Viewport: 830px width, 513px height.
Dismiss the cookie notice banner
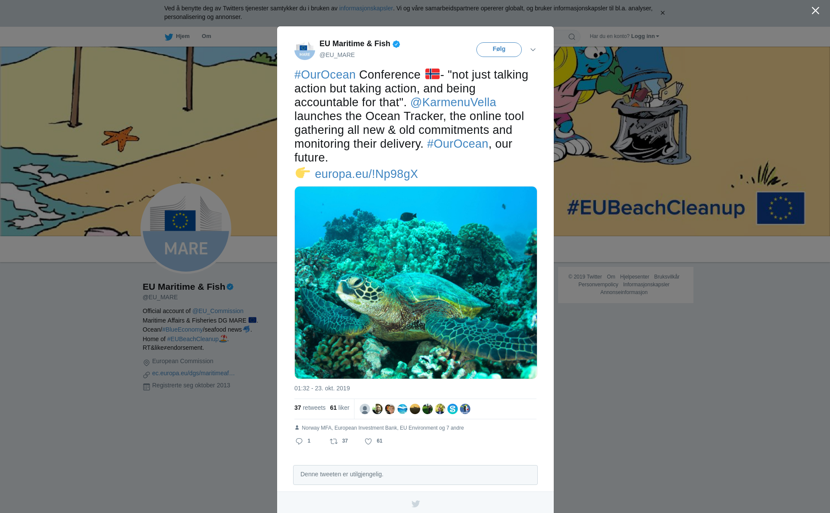pyautogui.click(x=662, y=13)
